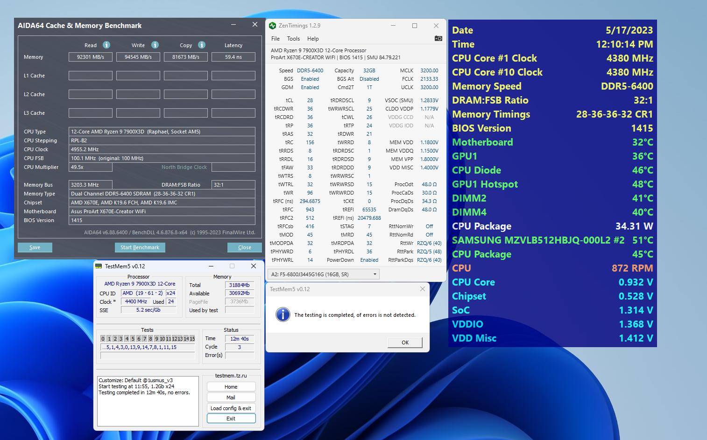Image resolution: width=707 pixels, height=440 pixels.
Task: Click the VSOC (SMU) value 1.2833V
Action: point(429,100)
